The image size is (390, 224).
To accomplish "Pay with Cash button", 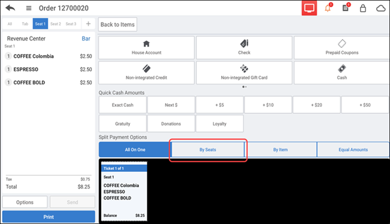I will (x=342, y=73).
